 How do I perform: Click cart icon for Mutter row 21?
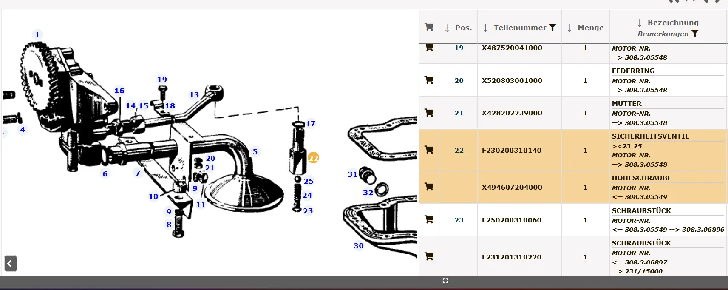click(x=429, y=113)
